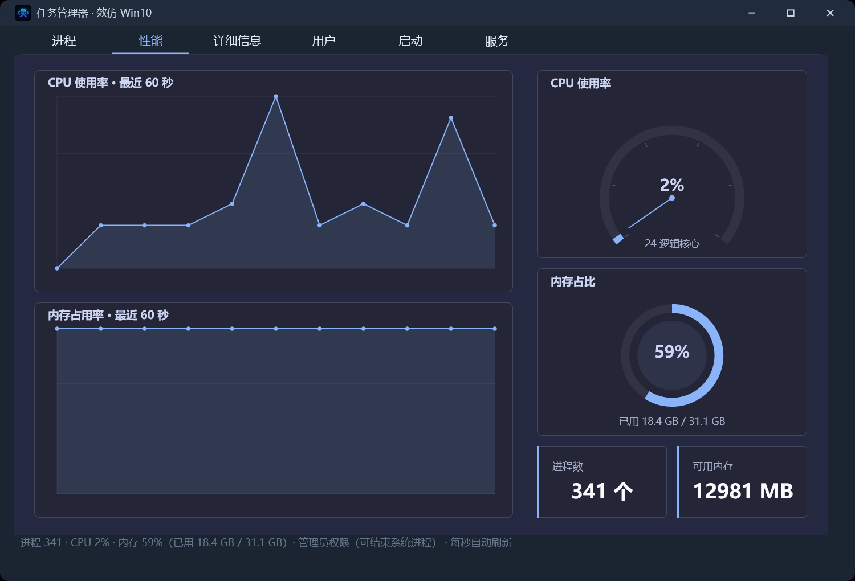Maximize the 任务管理器 window
This screenshot has height=581, width=855.
(791, 13)
